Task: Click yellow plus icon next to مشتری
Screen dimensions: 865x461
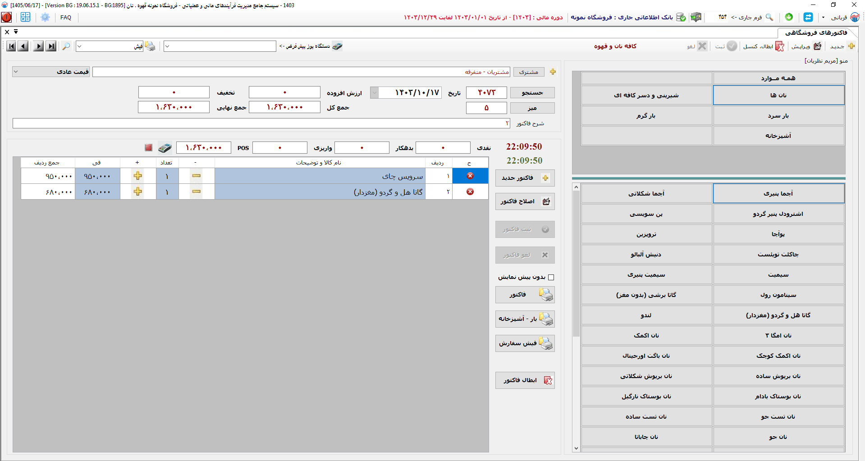Action: [x=553, y=72]
